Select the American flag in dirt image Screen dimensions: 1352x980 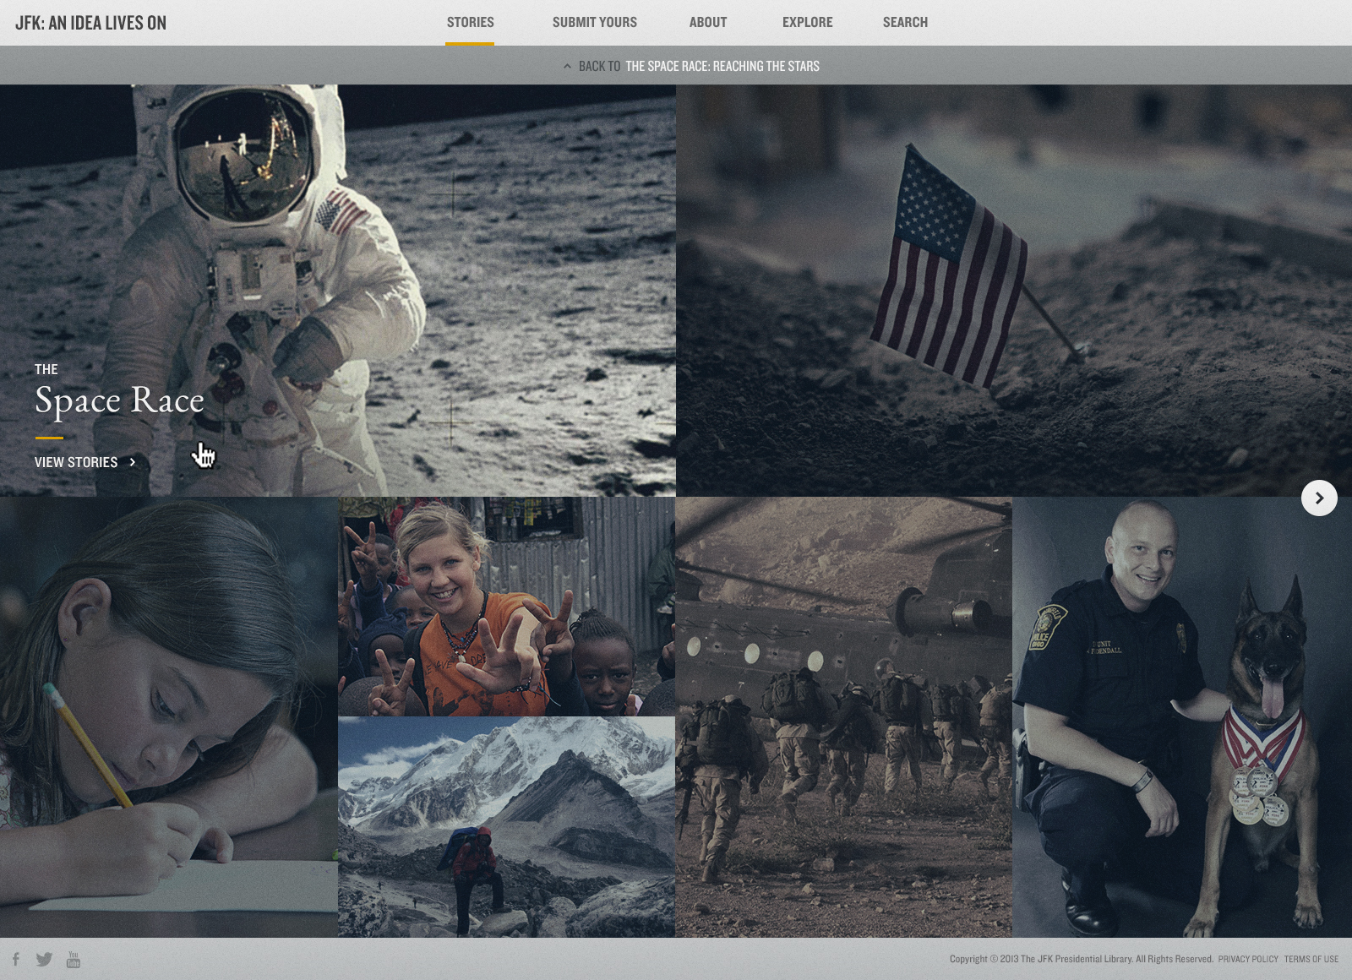[1013, 290]
